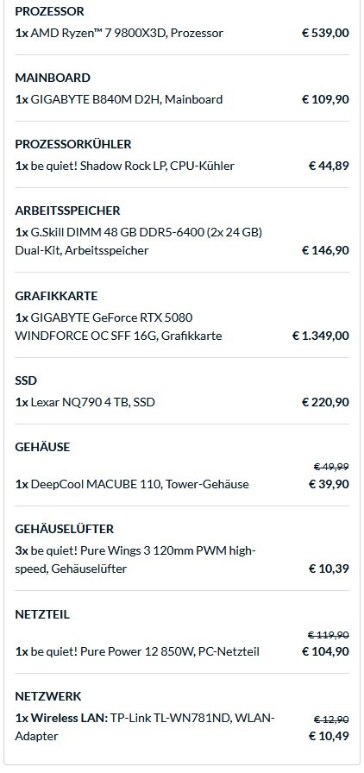Click the GEHÄUSELÜFTER section heading
Viewport: 364px width, 773px height.
tap(64, 529)
